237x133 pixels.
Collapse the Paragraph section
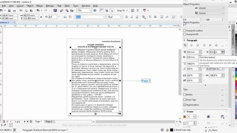coord(184,40)
